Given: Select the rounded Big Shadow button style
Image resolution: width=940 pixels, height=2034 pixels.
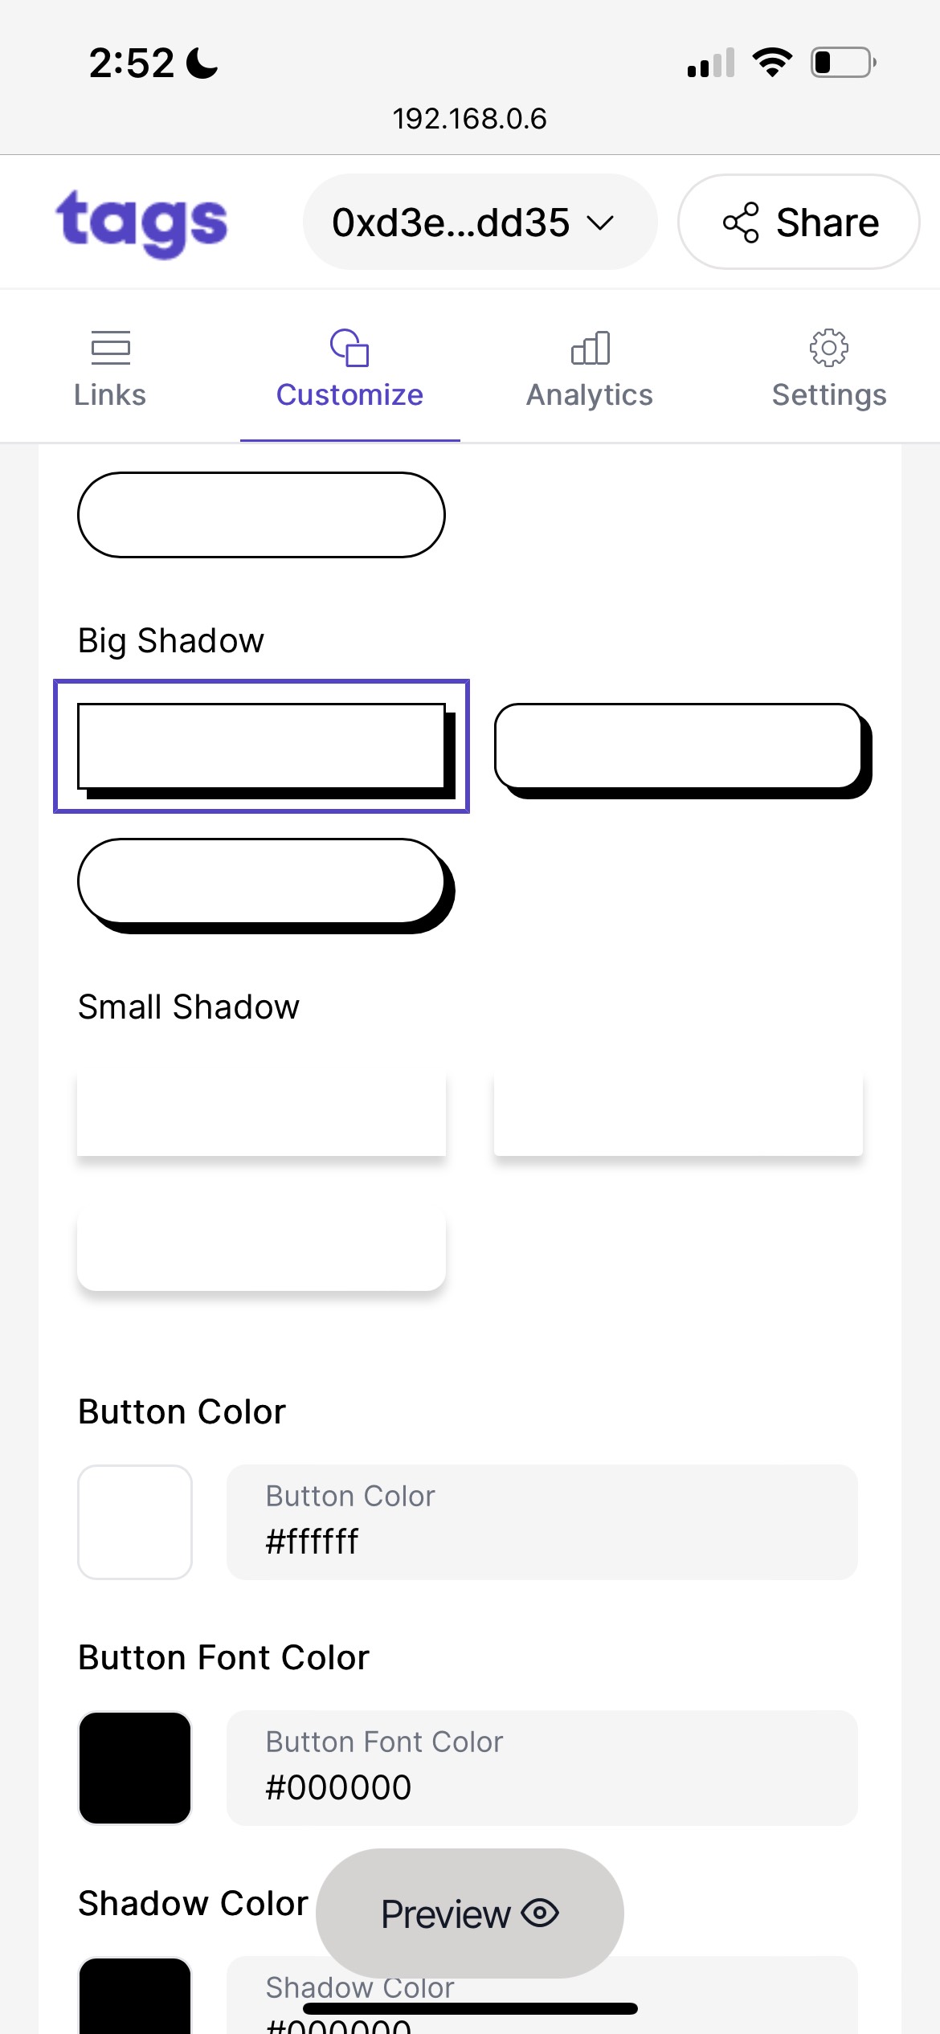Looking at the screenshot, I should [683, 750].
